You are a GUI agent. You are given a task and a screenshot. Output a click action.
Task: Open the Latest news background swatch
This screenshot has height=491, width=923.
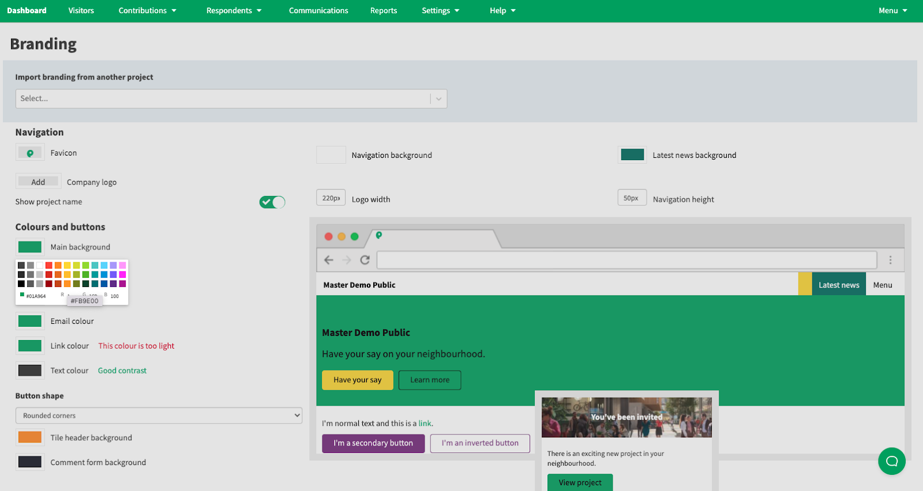(632, 154)
